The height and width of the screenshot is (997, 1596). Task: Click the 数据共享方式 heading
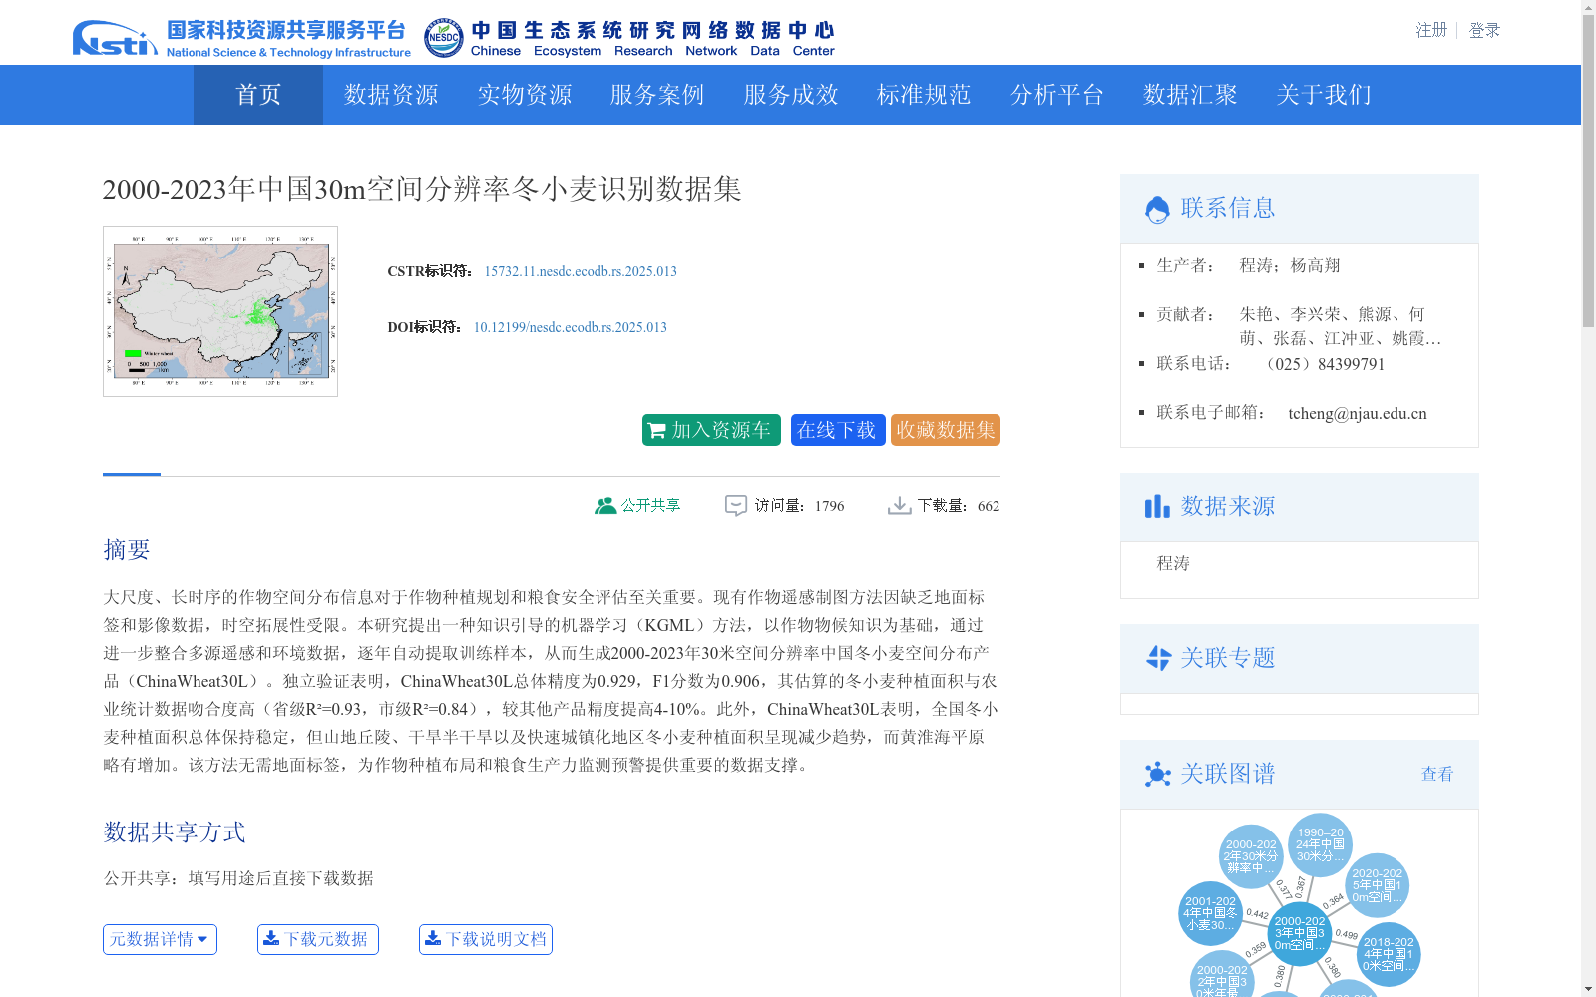(175, 832)
